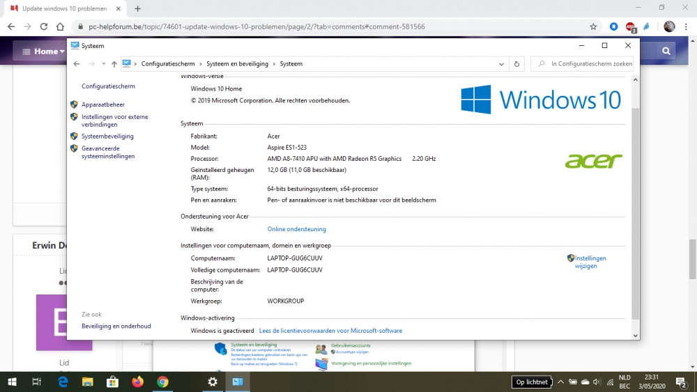This screenshot has width=697, height=392.
Task: Go to Chrome home page
Action: point(60,26)
